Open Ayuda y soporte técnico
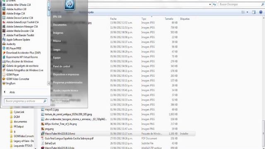The height and width of the screenshot is (149, 265). tap(65, 91)
